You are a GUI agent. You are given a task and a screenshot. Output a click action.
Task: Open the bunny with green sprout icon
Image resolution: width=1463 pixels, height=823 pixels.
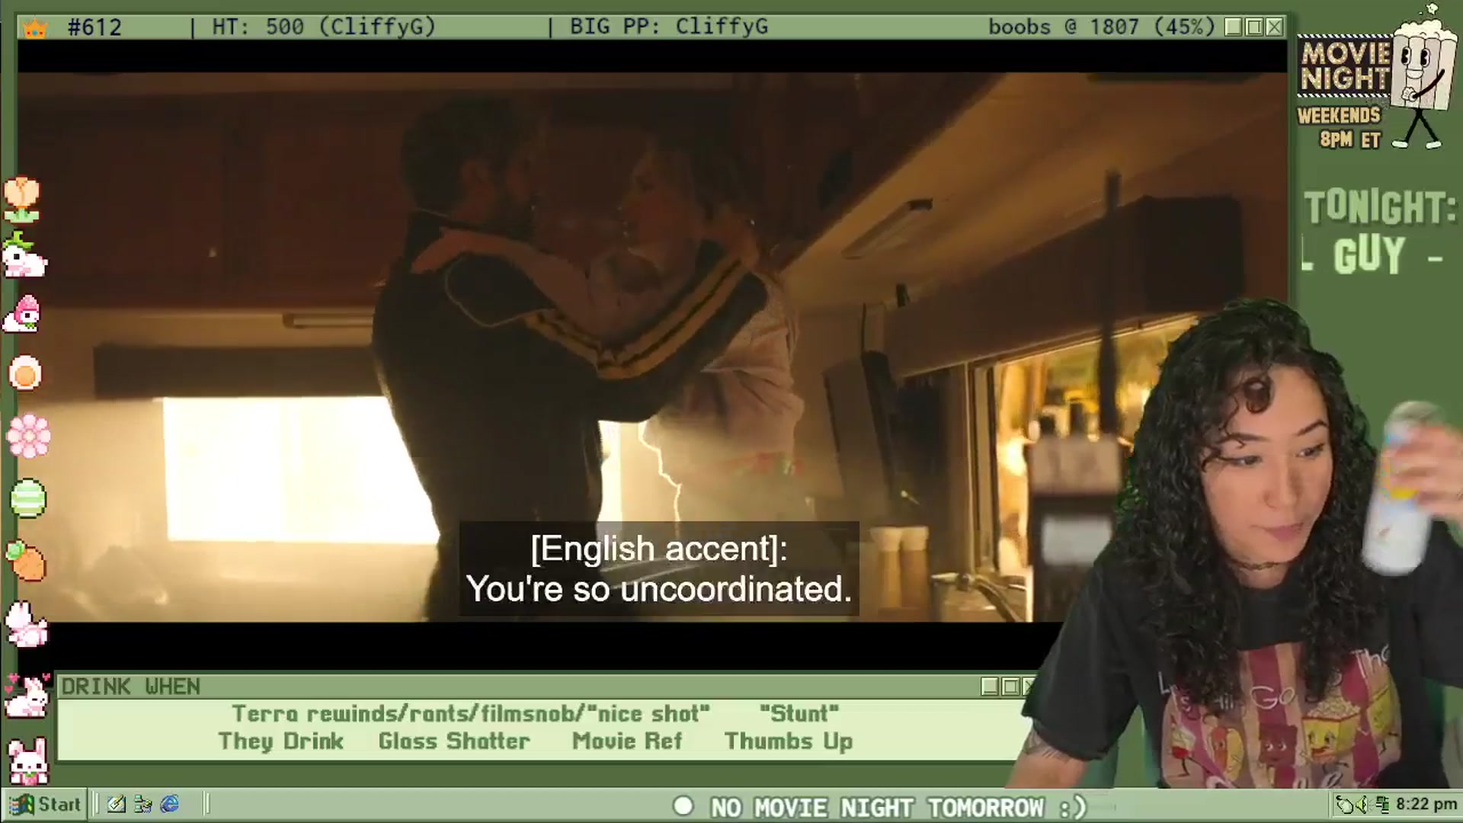click(24, 257)
